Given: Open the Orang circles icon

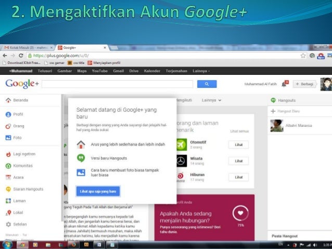Looking at the screenshot, I should [8, 126].
